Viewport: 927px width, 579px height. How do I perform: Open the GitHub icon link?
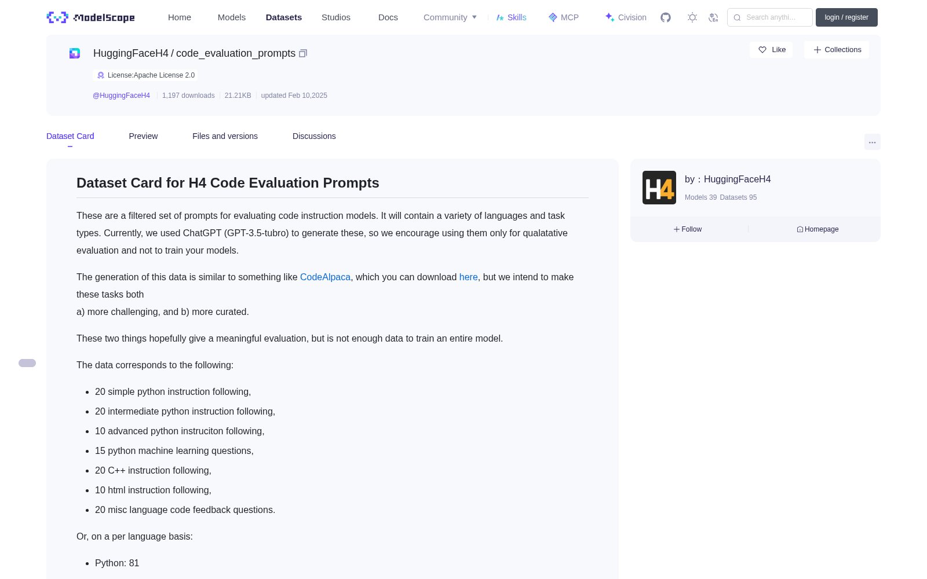(x=666, y=17)
